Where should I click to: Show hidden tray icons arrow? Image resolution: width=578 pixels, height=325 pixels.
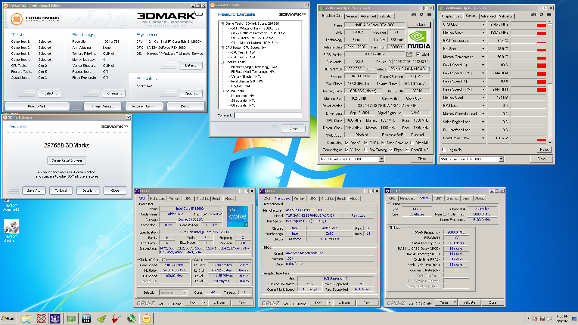pyautogui.click(x=528, y=318)
